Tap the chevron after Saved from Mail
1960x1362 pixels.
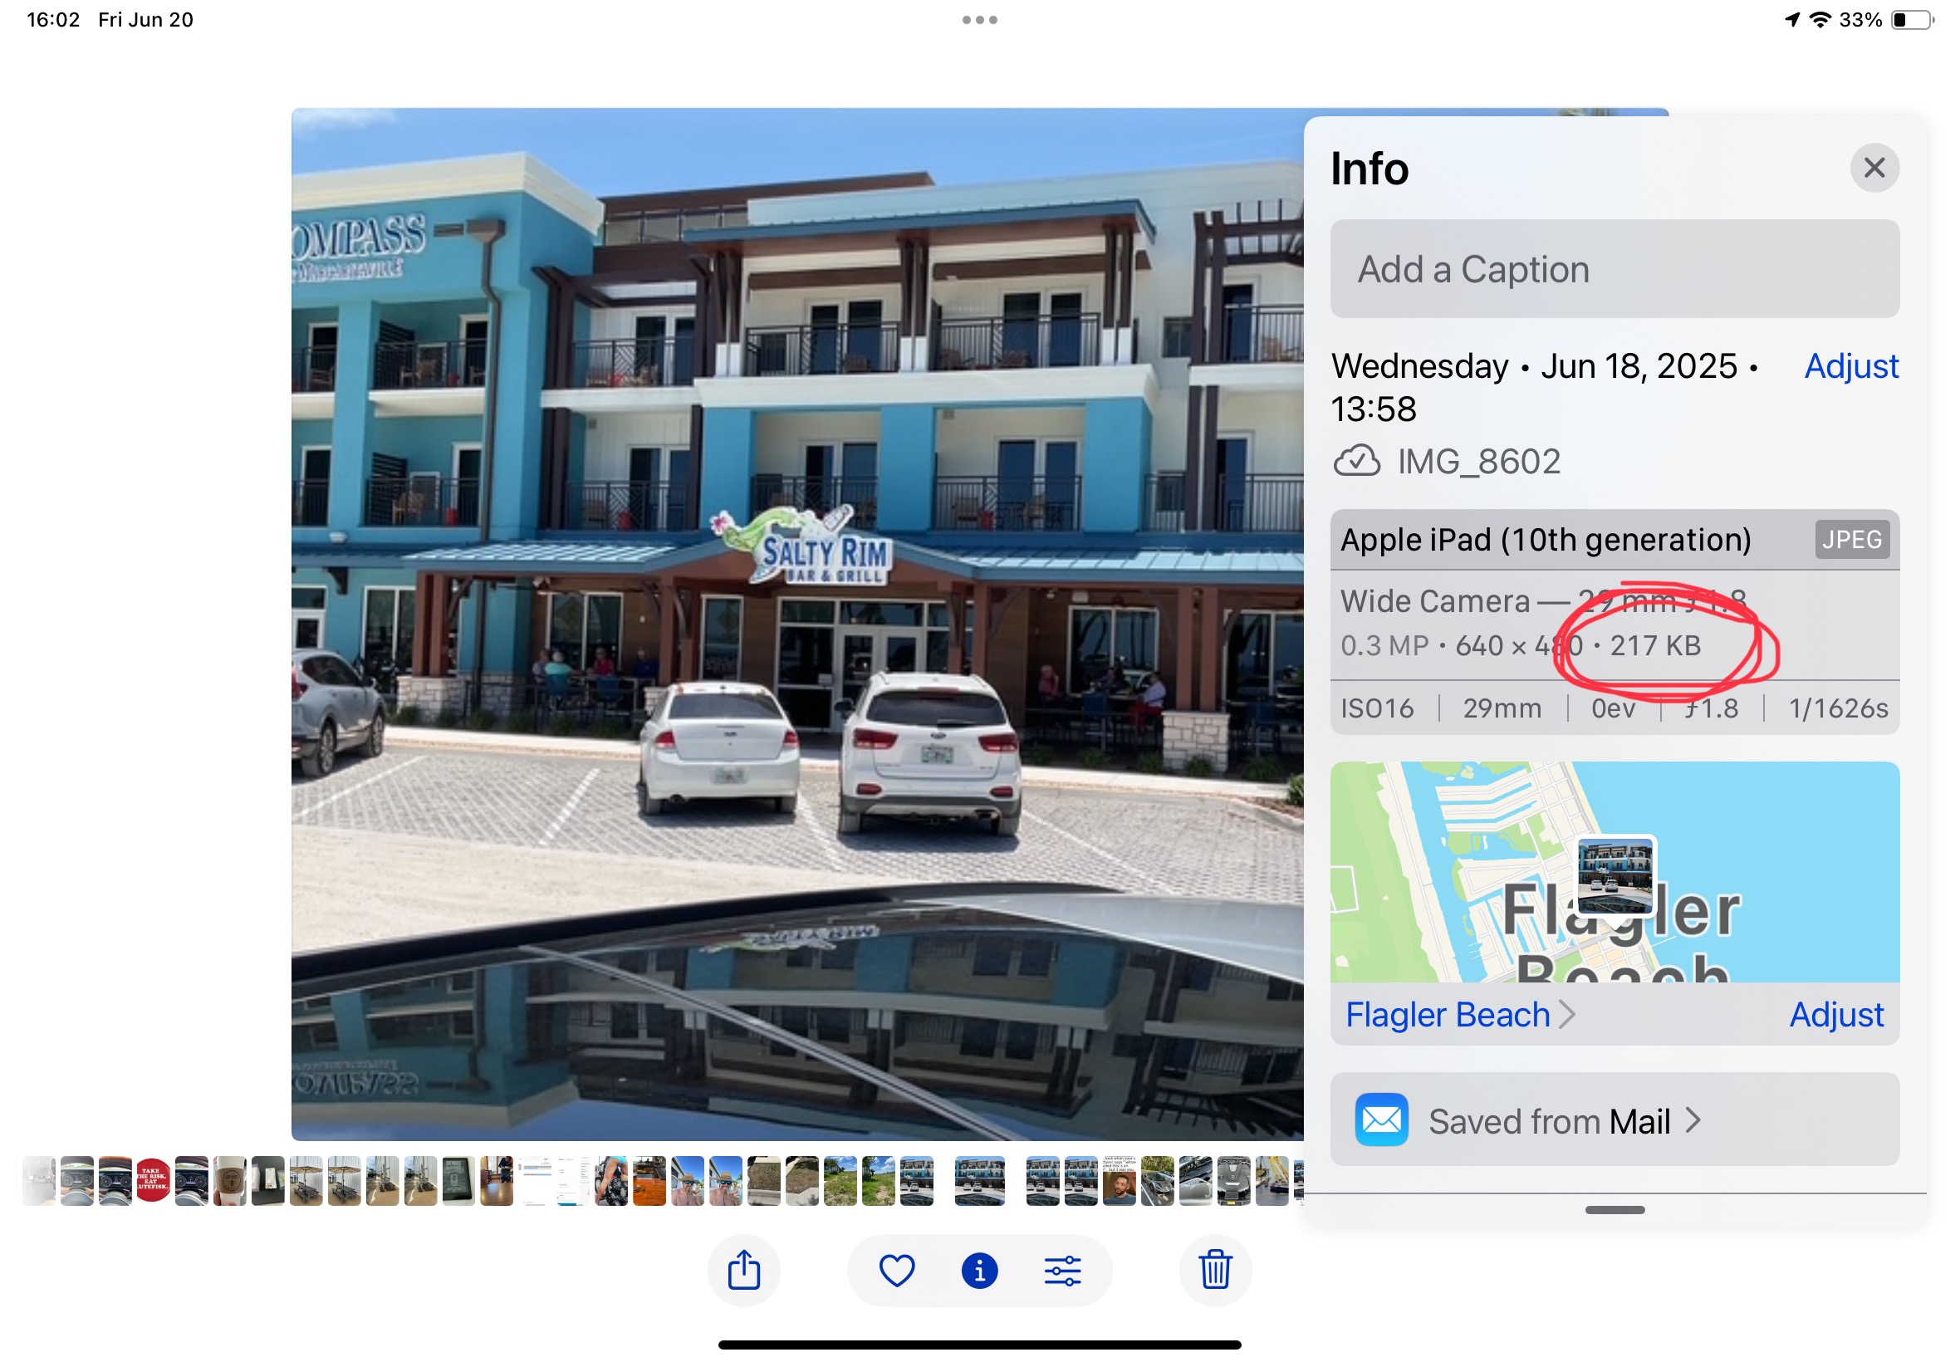click(x=1692, y=1119)
